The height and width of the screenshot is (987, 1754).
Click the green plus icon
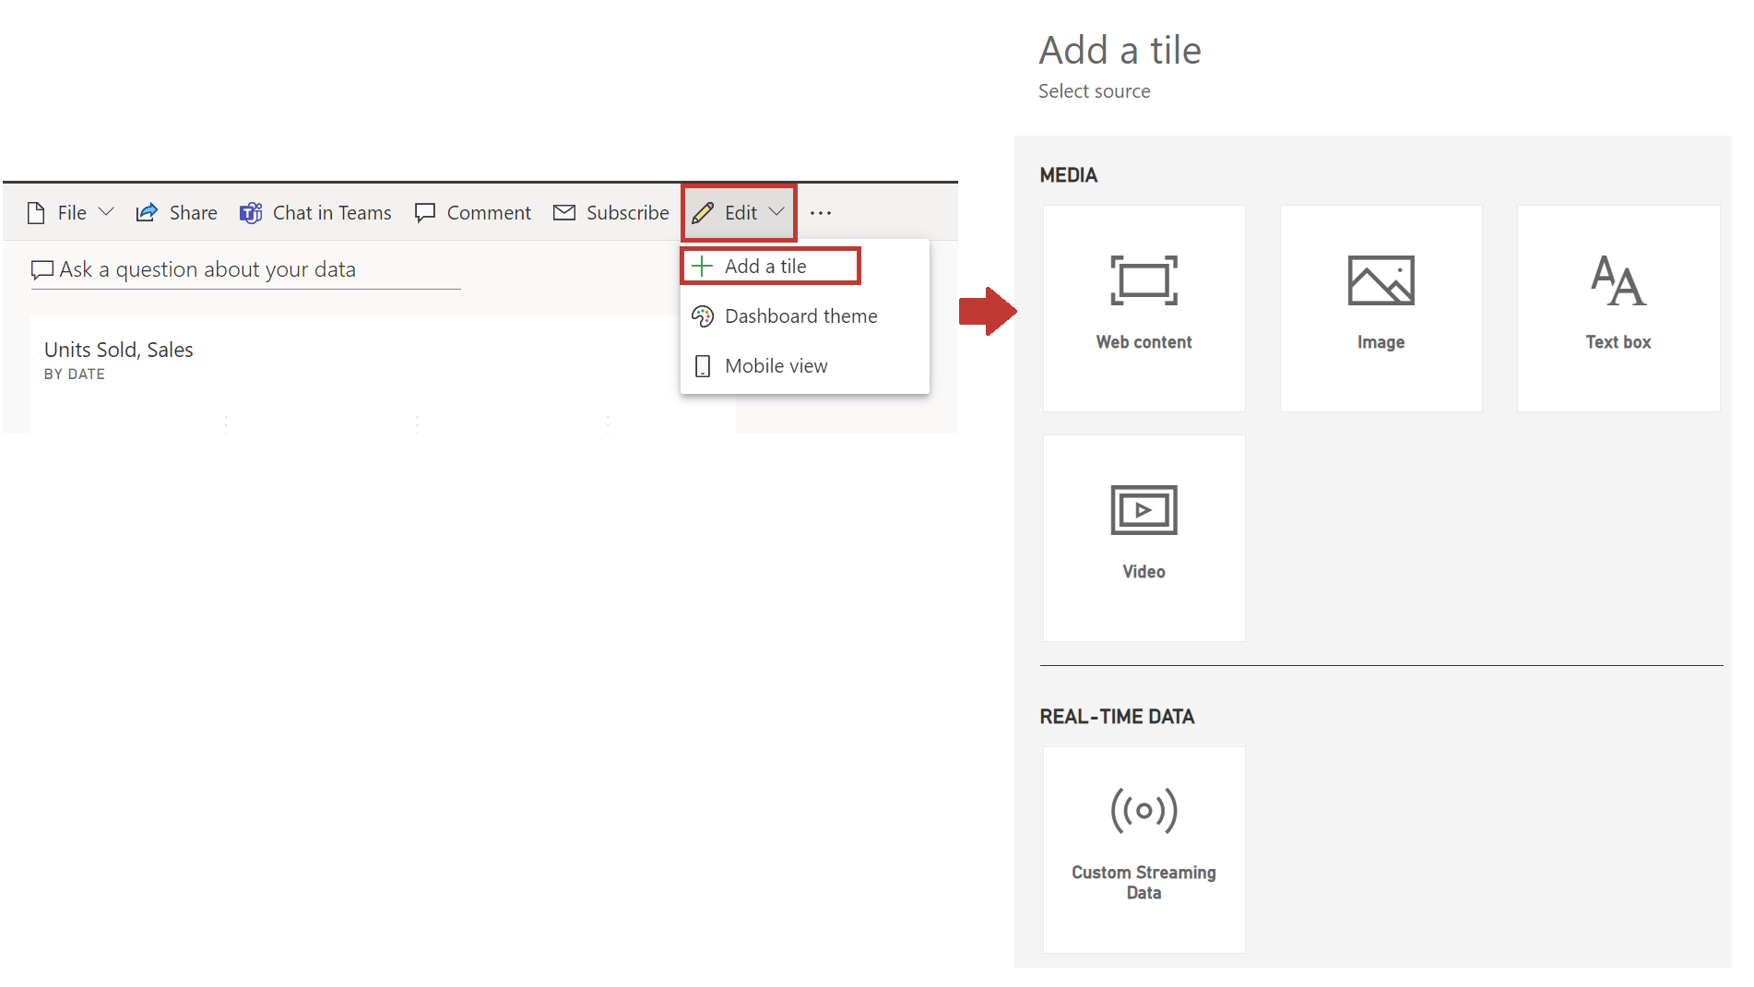702,267
